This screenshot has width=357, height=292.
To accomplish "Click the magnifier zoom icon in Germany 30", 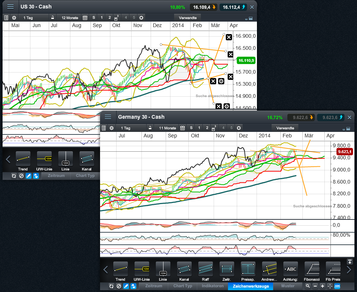I will [x=308, y=286].
